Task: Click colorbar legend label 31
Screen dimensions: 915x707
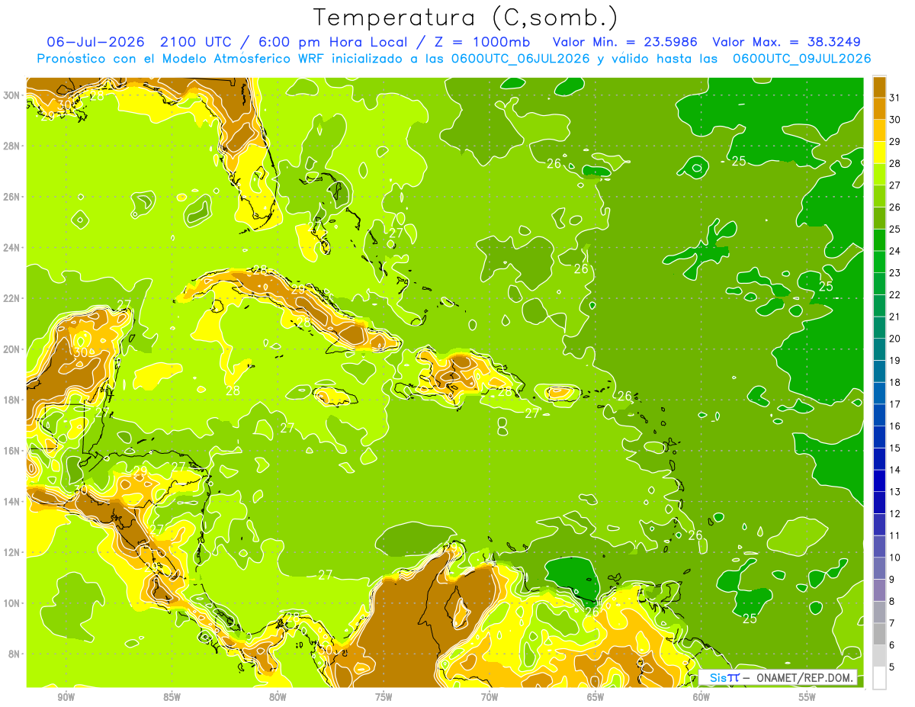Action: pyautogui.click(x=895, y=98)
